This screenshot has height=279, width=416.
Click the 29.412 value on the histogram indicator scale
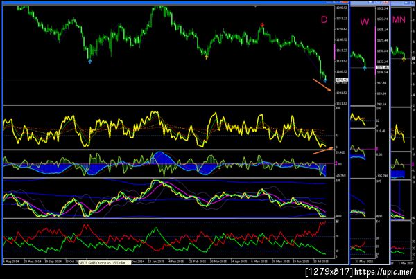pyautogui.click(x=340, y=152)
